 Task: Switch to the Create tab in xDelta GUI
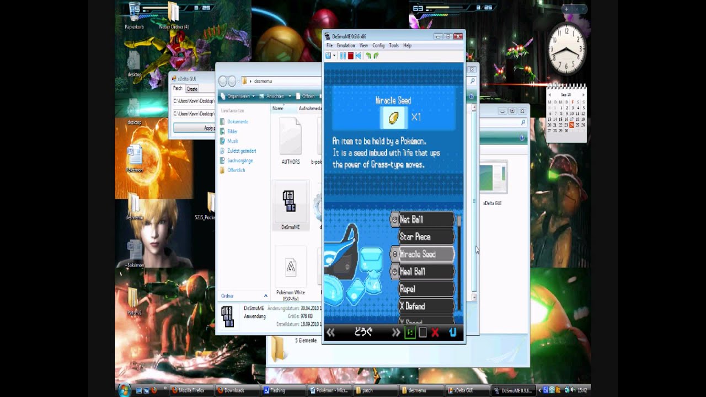192,89
